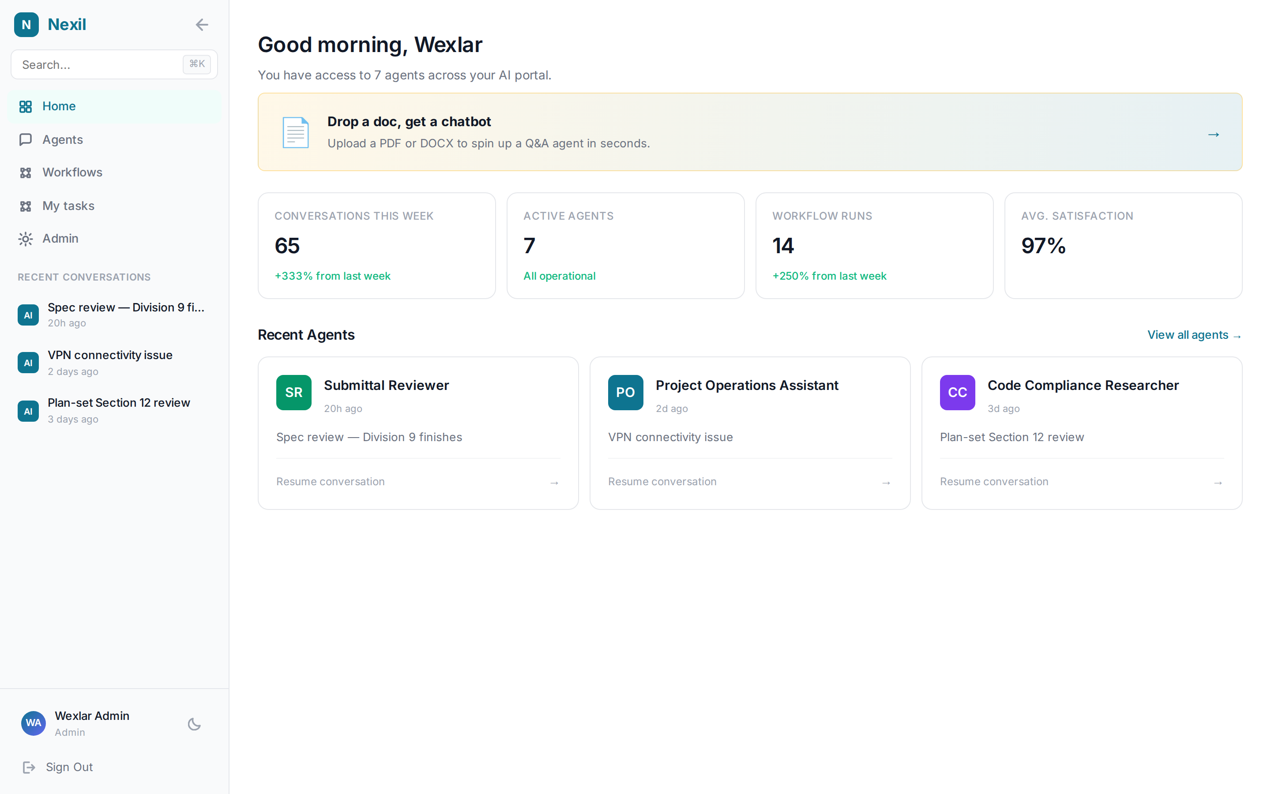Open Spec review — Division 9 conversation
This screenshot has height=794, width=1271.
pos(114,315)
